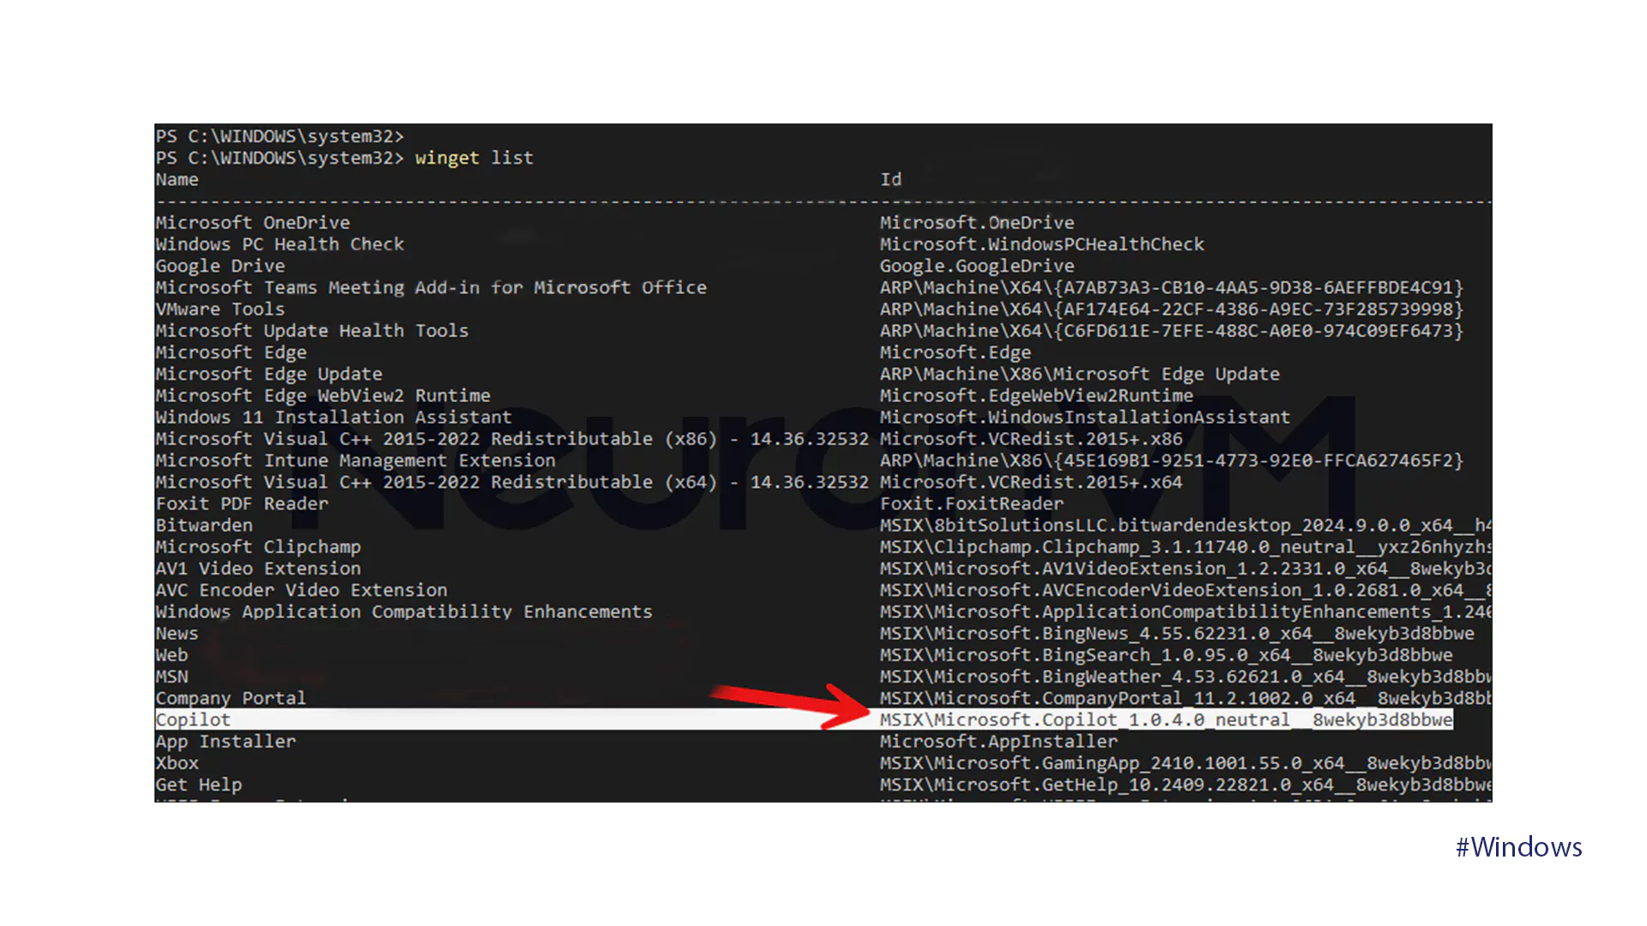Click the highlighted Copilot row name
The height and width of the screenshot is (926, 1647).
(193, 720)
